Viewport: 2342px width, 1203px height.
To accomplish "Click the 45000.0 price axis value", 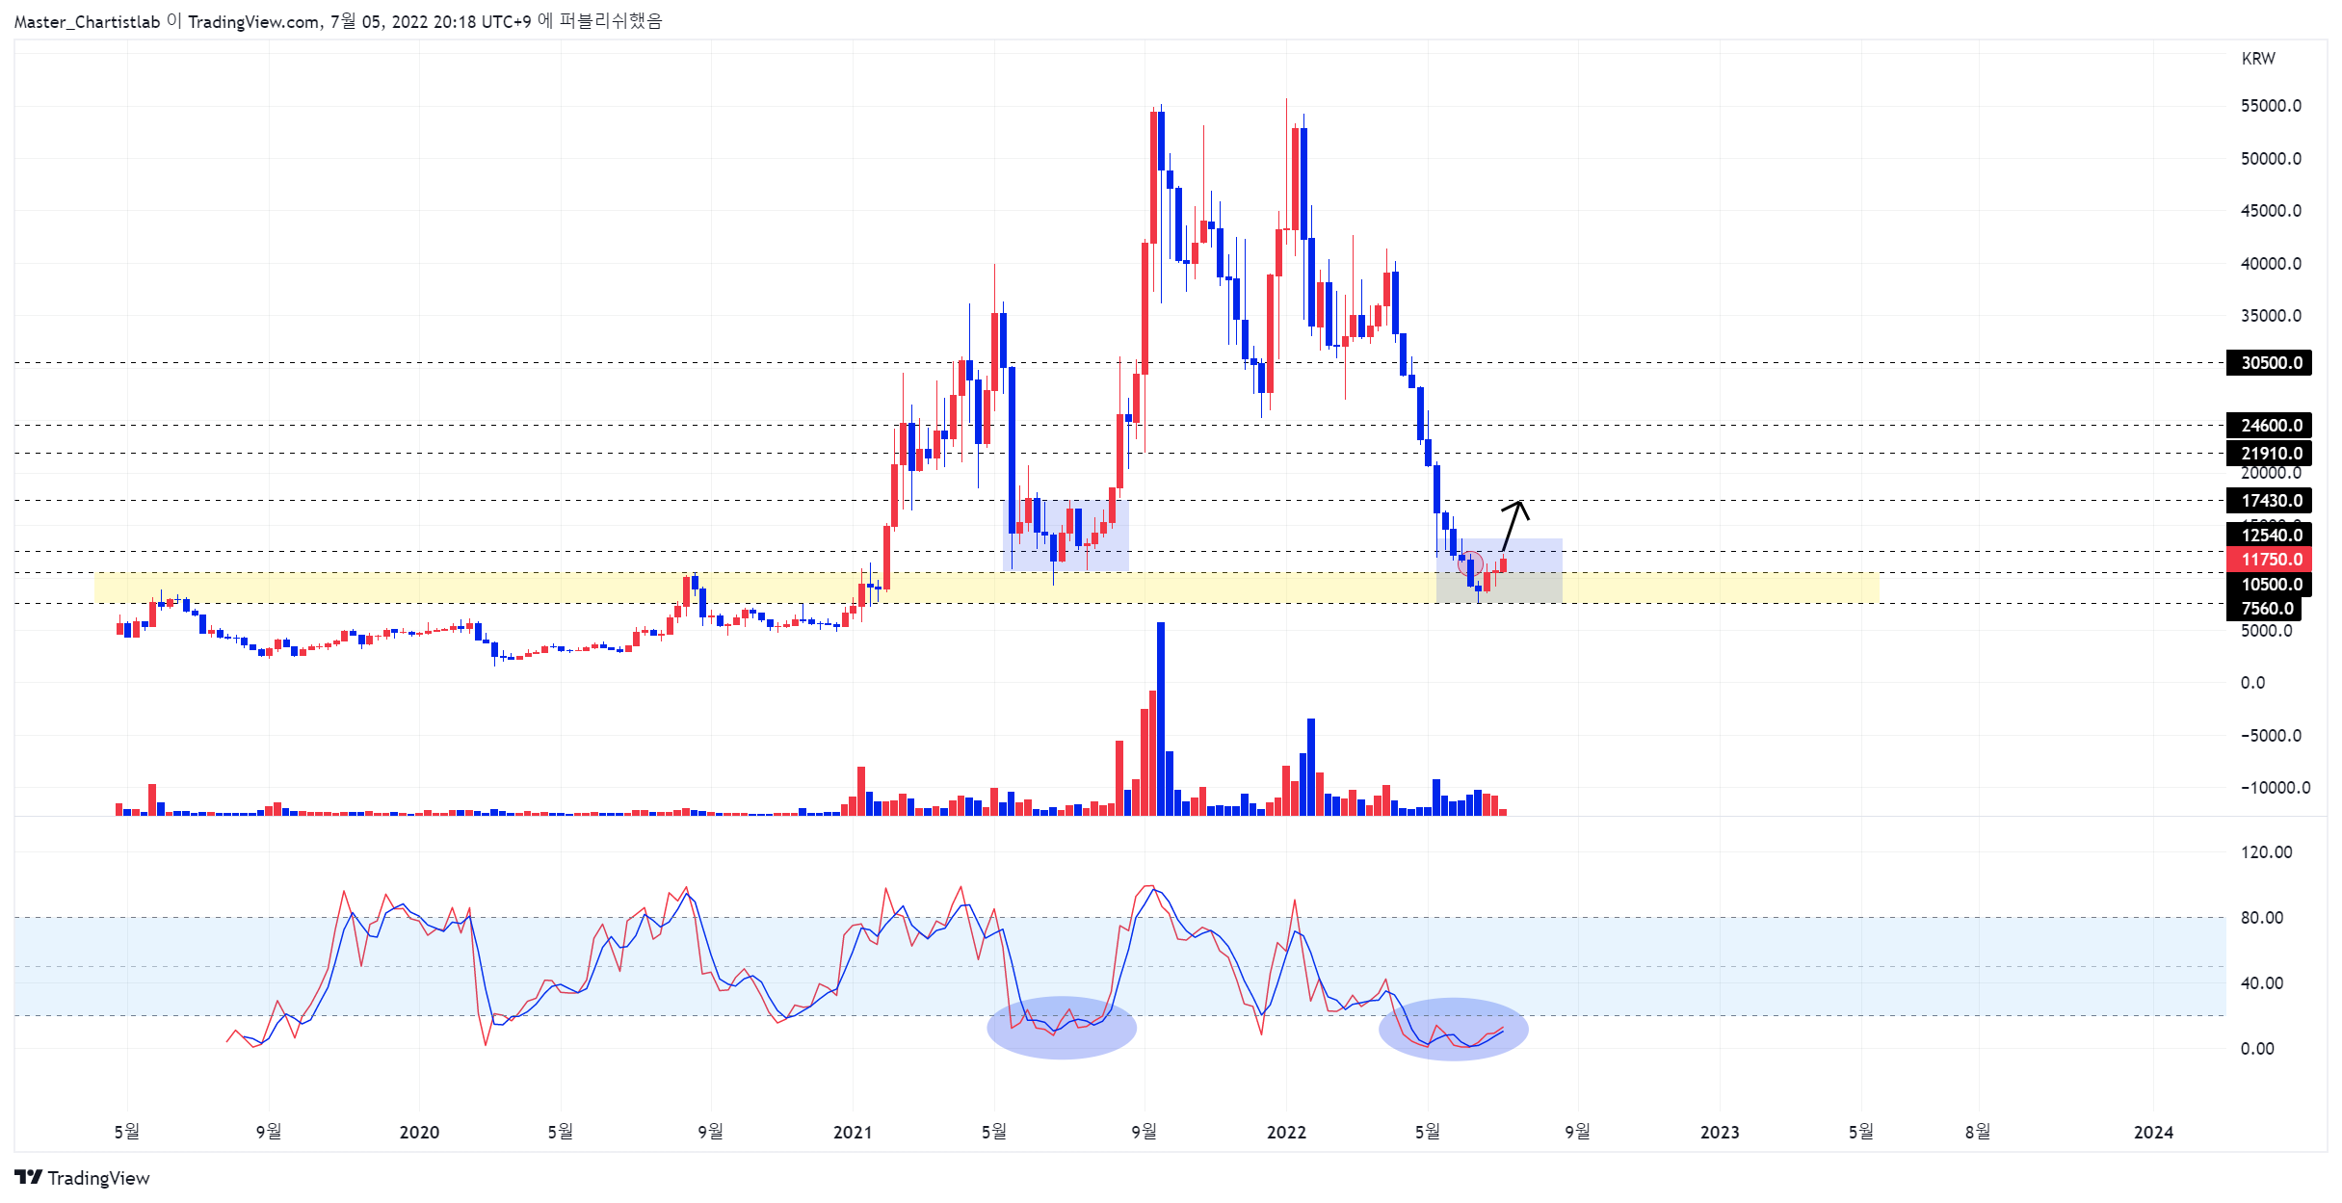I will click(x=2271, y=211).
